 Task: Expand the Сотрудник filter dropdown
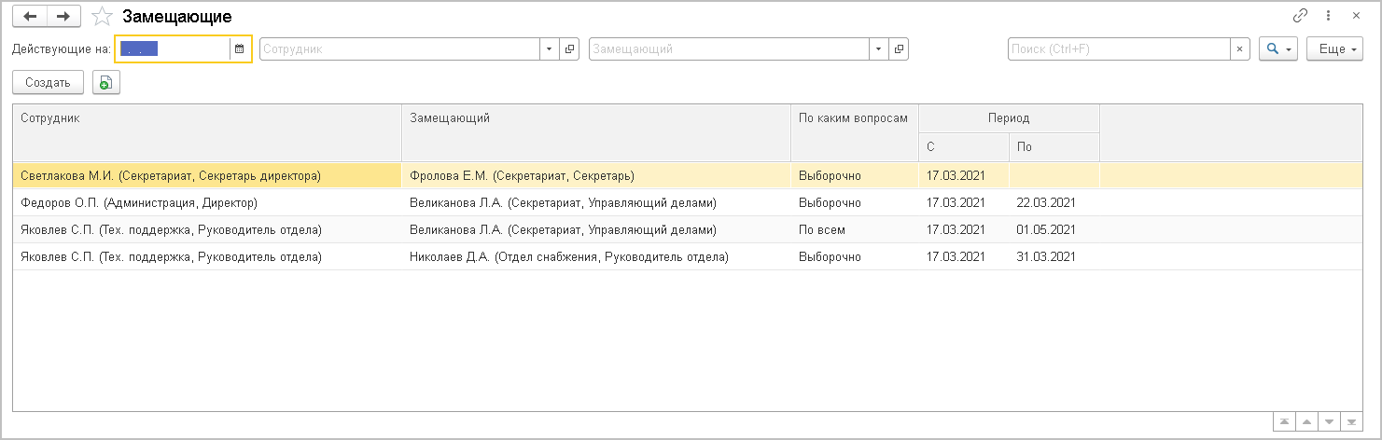[549, 49]
